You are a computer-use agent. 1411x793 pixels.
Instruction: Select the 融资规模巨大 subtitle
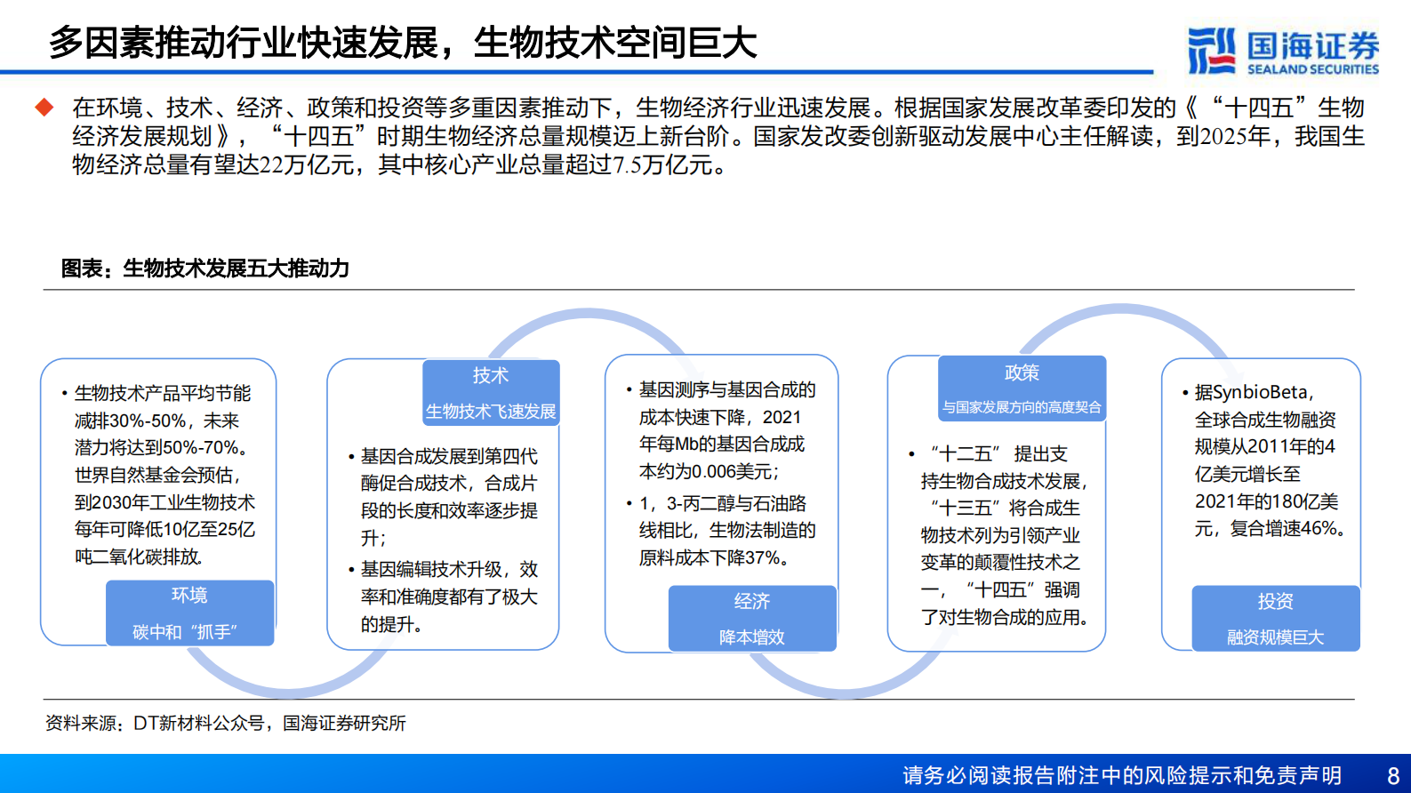(x=1276, y=637)
